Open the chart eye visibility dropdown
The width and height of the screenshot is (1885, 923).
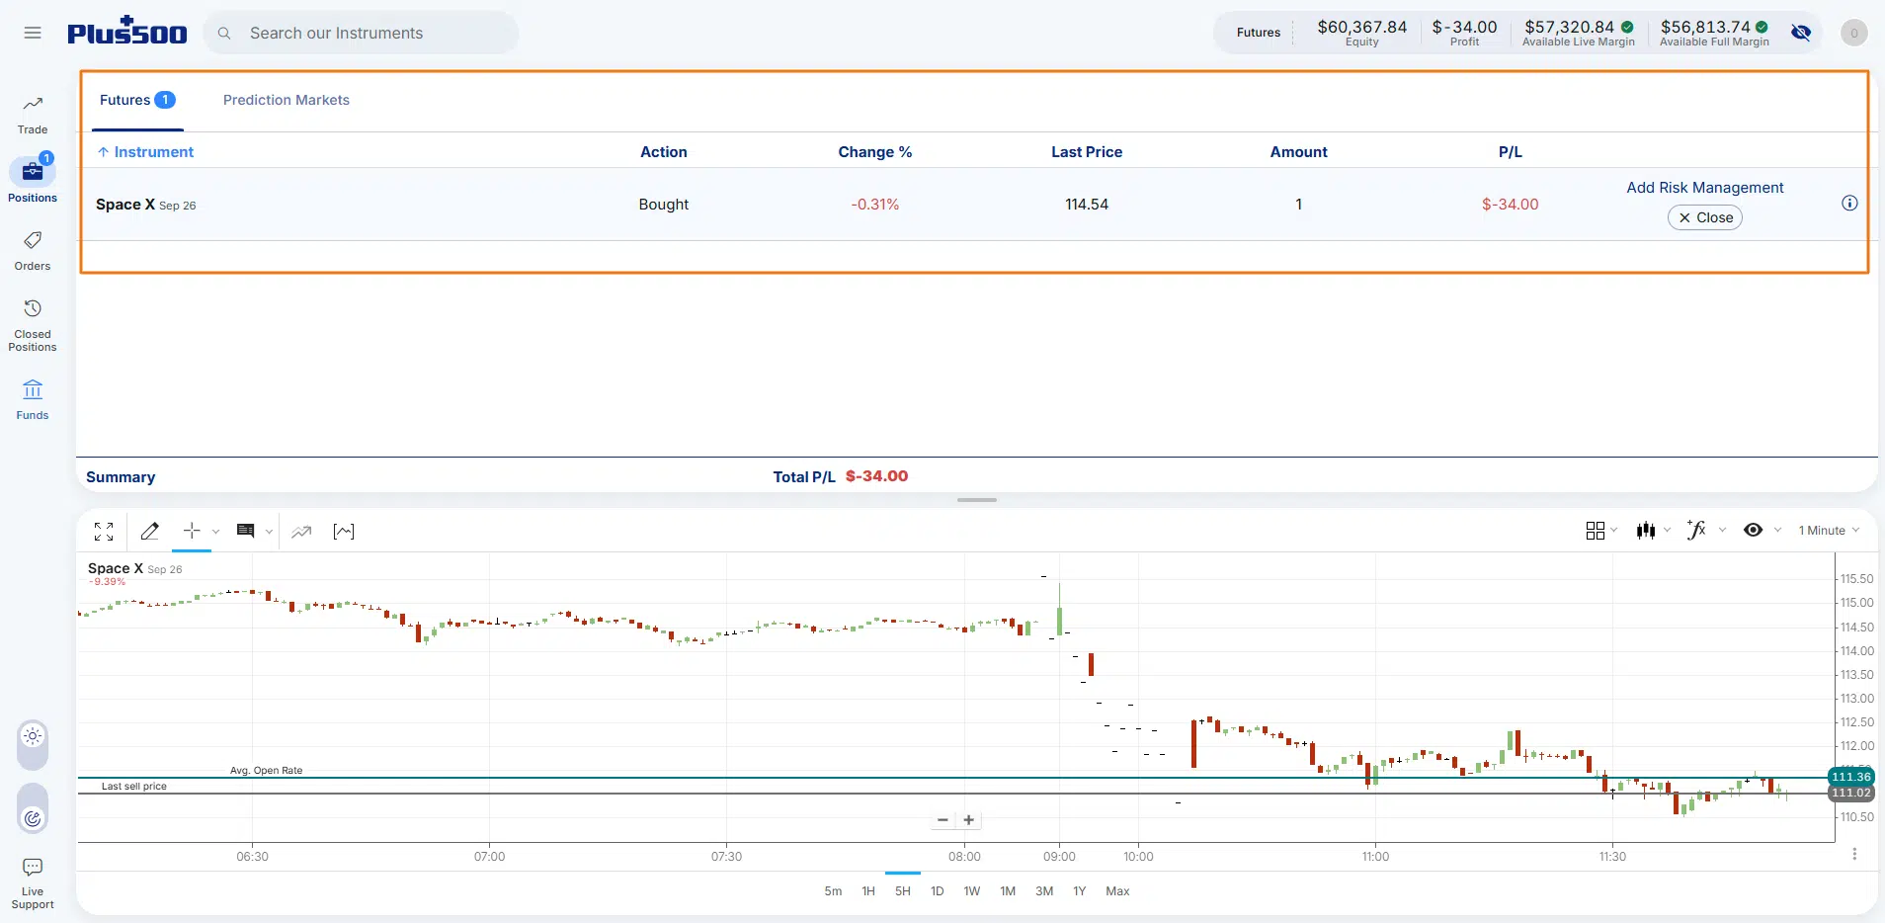(1762, 531)
